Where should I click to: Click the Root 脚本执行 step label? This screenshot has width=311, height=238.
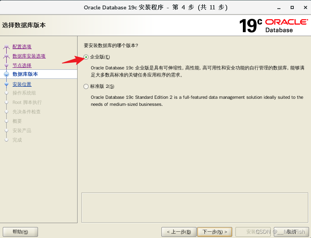pyautogui.click(x=27, y=102)
